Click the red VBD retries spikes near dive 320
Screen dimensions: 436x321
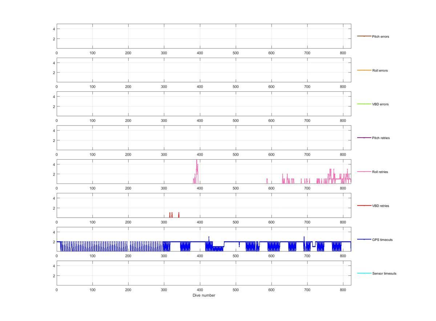tap(171, 215)
